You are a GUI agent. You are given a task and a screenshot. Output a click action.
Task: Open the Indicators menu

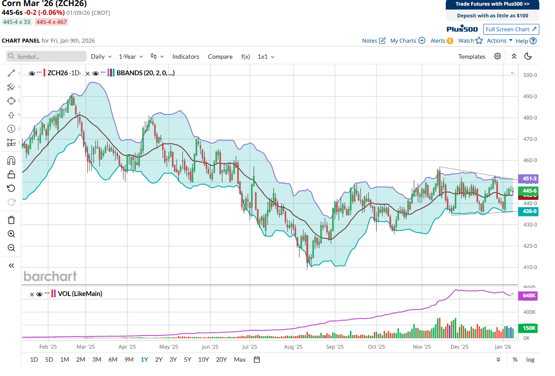[x=185, y=57]
